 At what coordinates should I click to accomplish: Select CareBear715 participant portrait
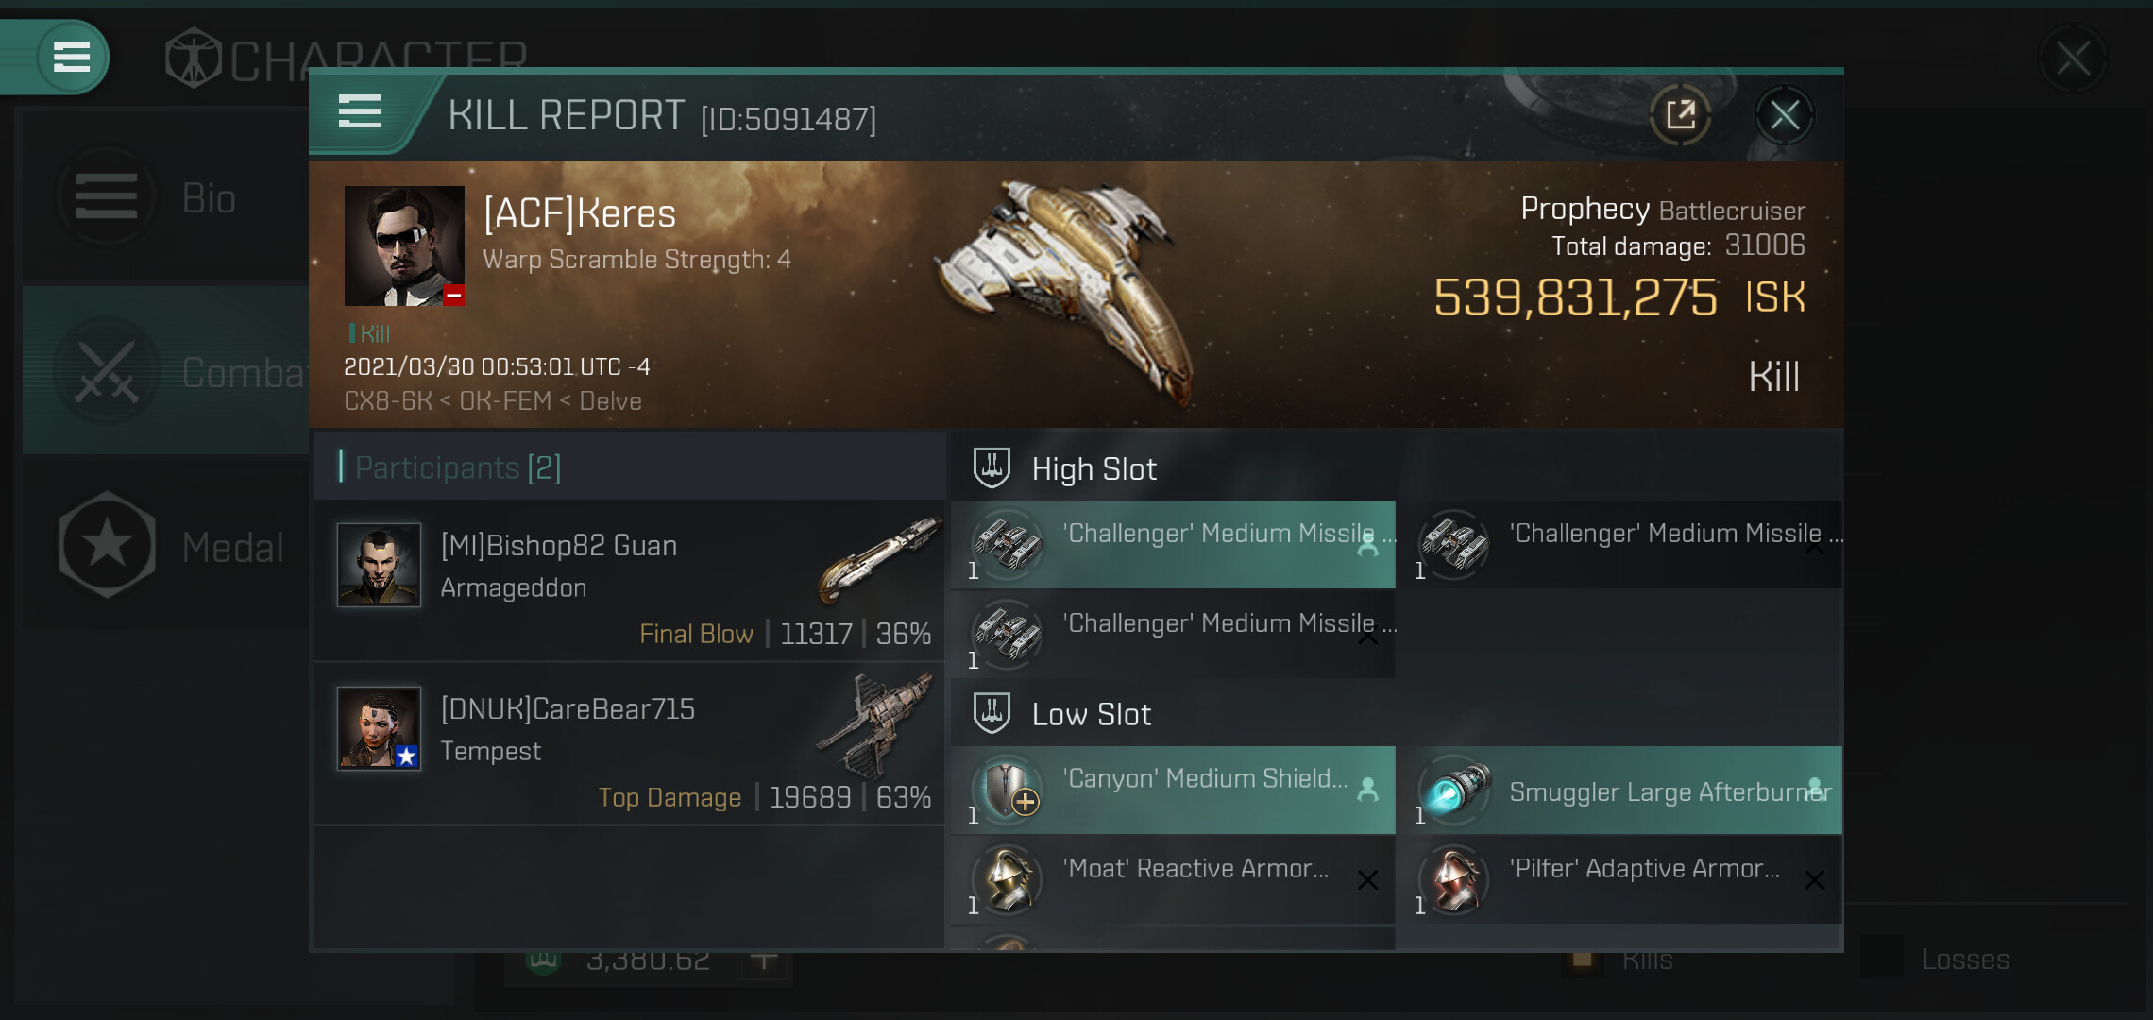tap(379, 728)
